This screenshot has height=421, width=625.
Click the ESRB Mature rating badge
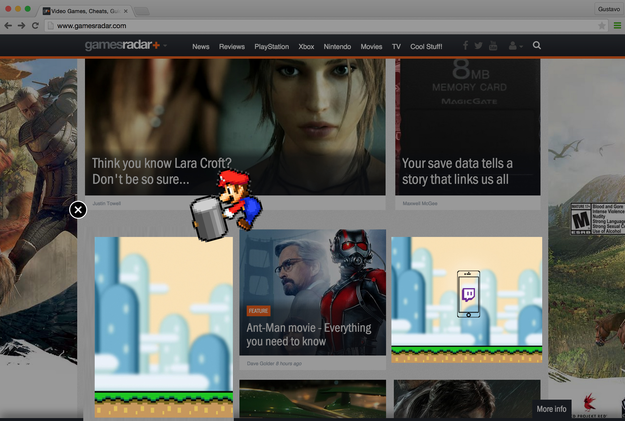pos(597,218)
